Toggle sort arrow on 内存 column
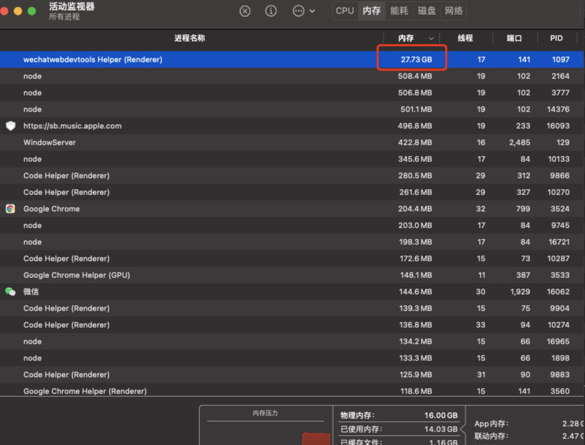Screen dimensions: 585x445 click(x=431, y=38)
